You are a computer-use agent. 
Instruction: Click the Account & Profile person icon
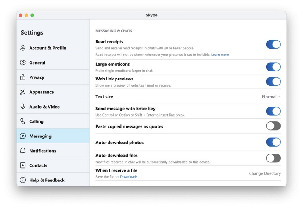point(23,48)
